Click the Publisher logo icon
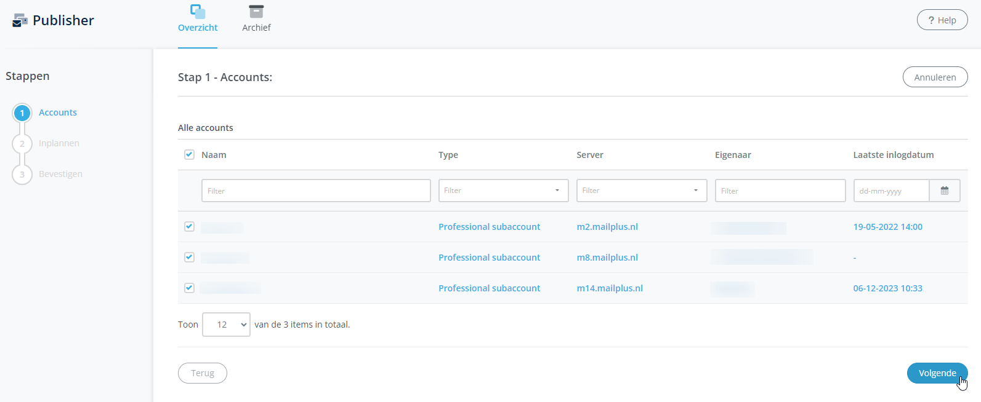Screen dimensions: 981x402 (x=20, y=20)
